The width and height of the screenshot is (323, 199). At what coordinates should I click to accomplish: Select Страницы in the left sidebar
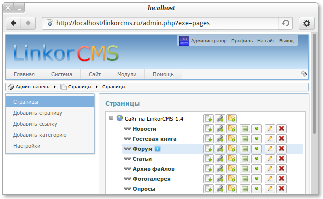(50, 102)
